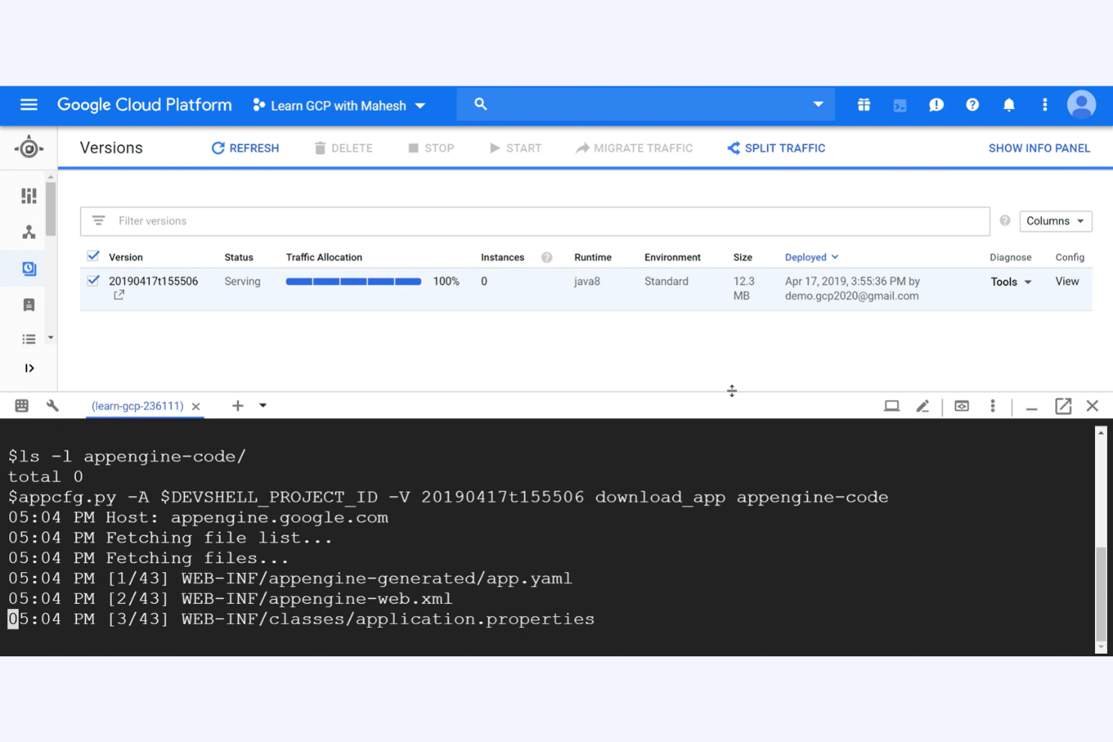This screenshot has width=1113, height=742.
Task: Select the Versions clock icon in sidebar
Action: coord(29,268)
